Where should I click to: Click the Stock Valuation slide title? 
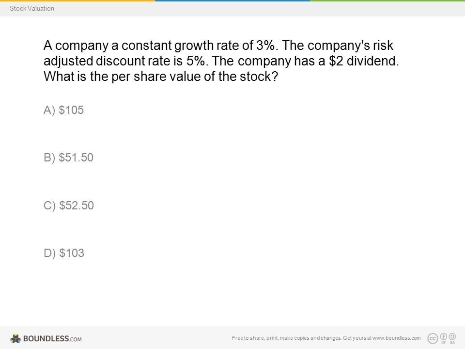32,9
